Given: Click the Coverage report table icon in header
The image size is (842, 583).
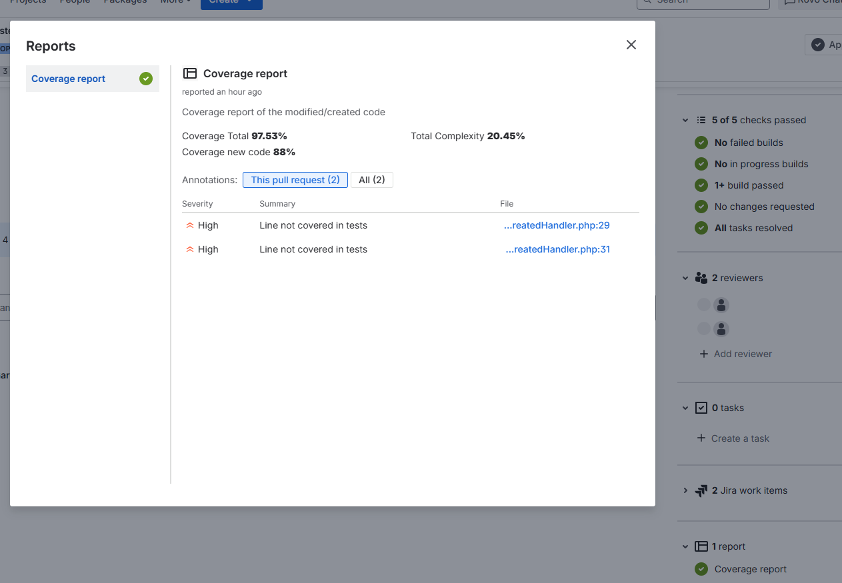Looking at the screenshot, I should coord(190,74).
